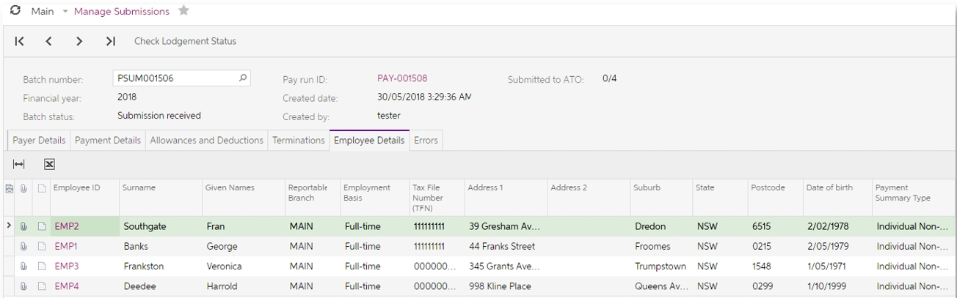Click Check Lodgement Status button
Viewport: 957px width, 298px height.
click(x=185, y=42)
